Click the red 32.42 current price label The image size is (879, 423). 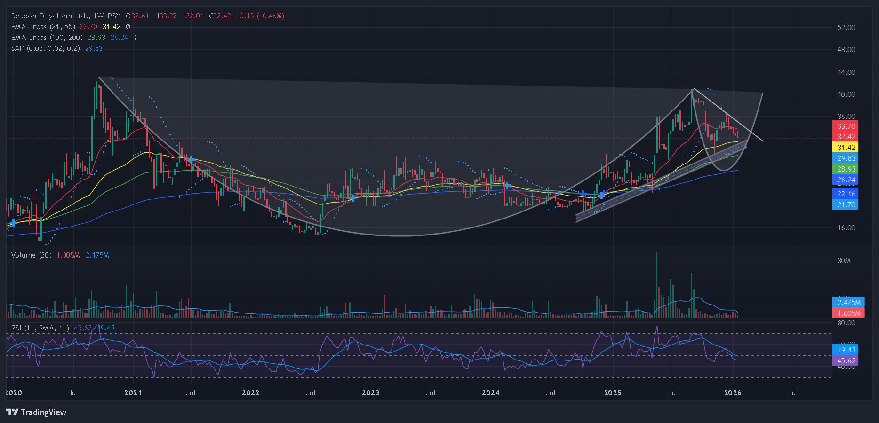click(x=846, y=137)
